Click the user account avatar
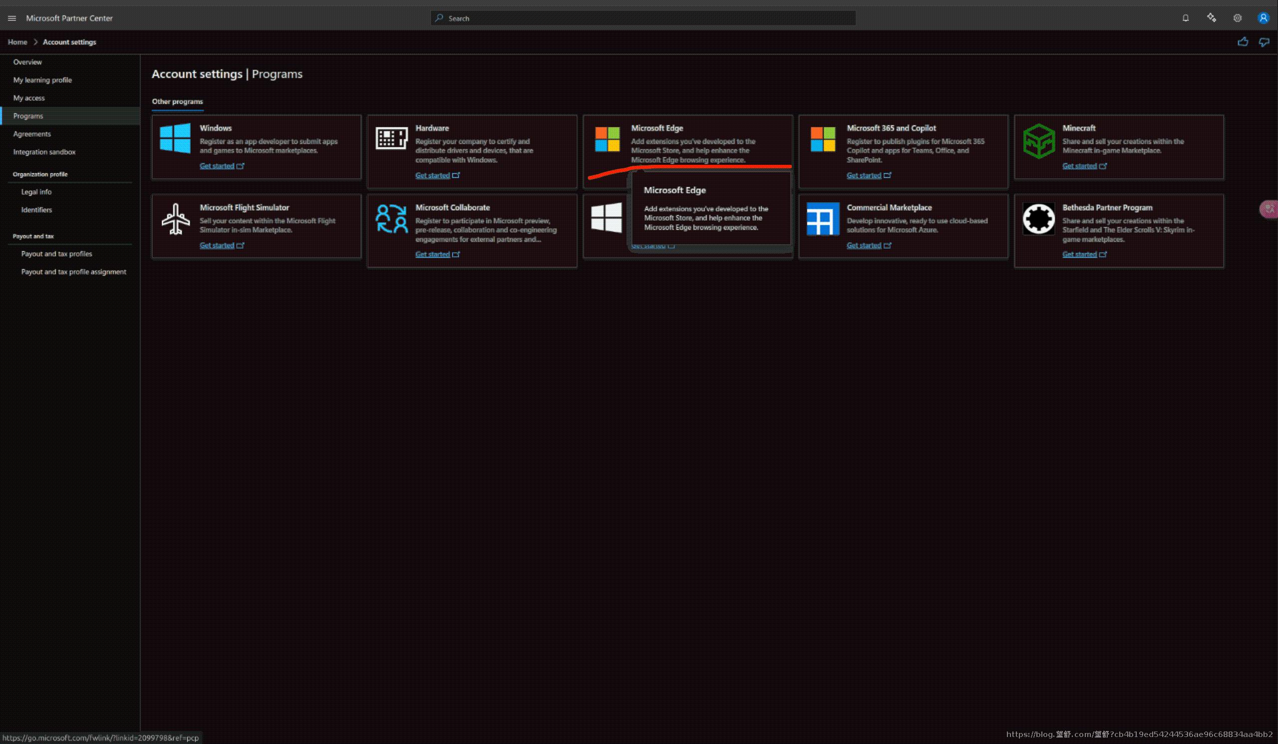 click(x=1263, y=18)
